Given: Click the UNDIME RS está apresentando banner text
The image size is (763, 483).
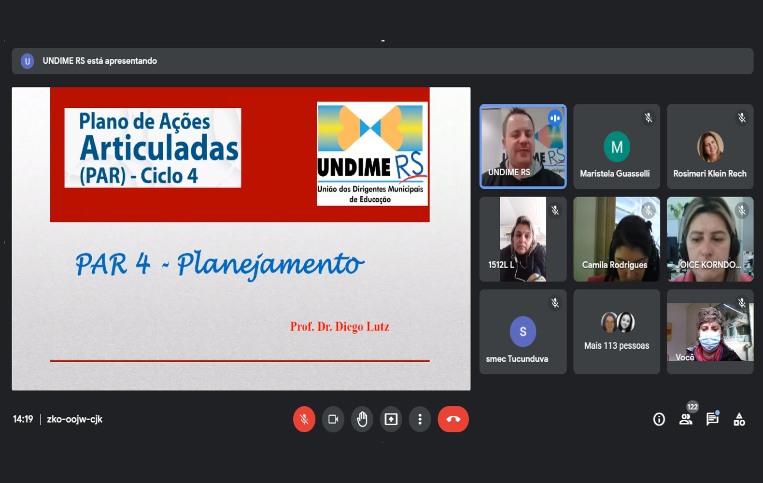Looking at the screenshot, I should point(100,61).
